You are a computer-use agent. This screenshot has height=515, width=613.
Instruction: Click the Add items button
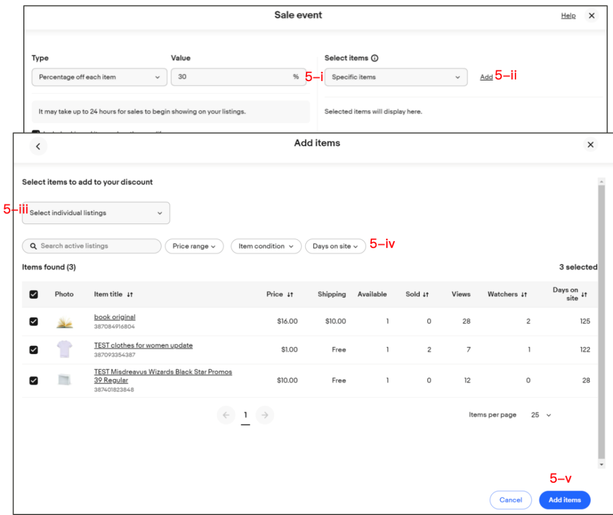[565, 500]
